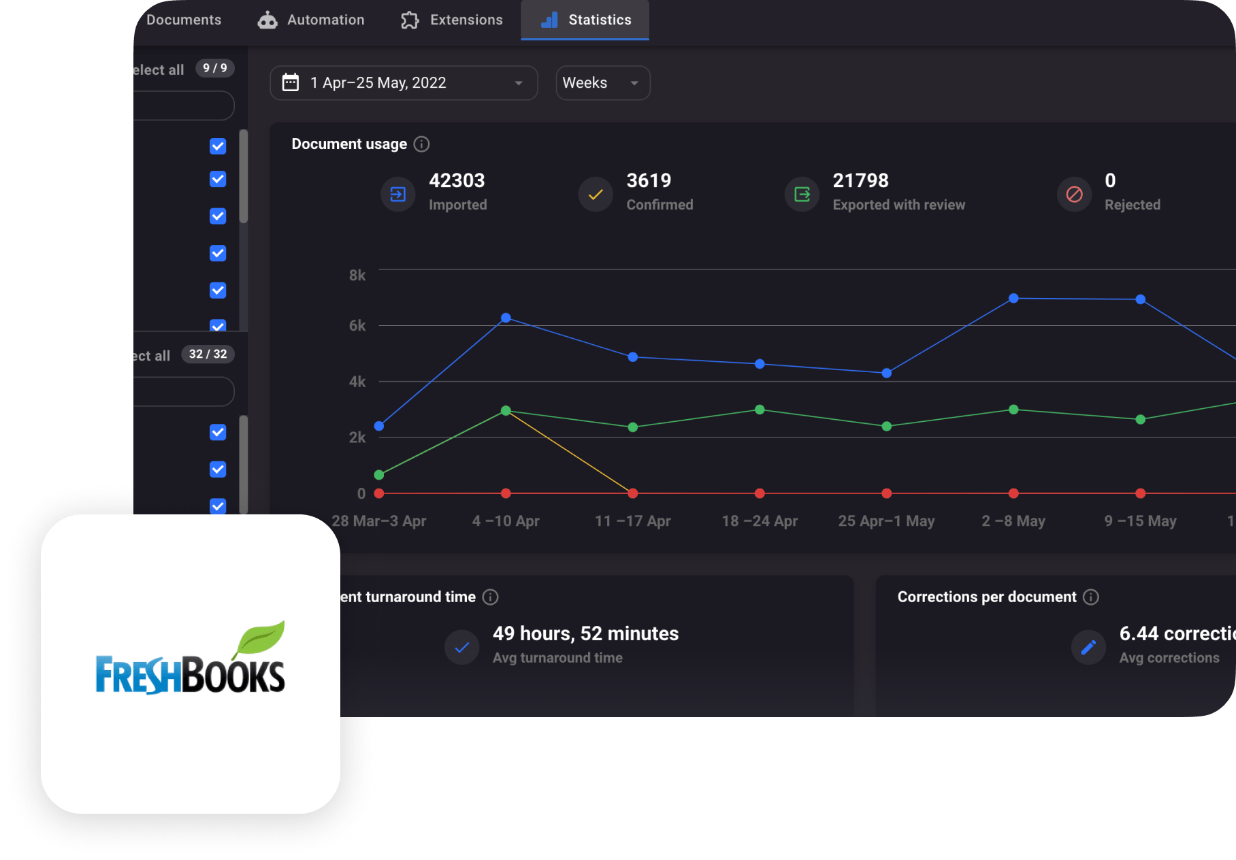
Task: Click the red data point for 2–8 May
Action: click(1013, 493)
